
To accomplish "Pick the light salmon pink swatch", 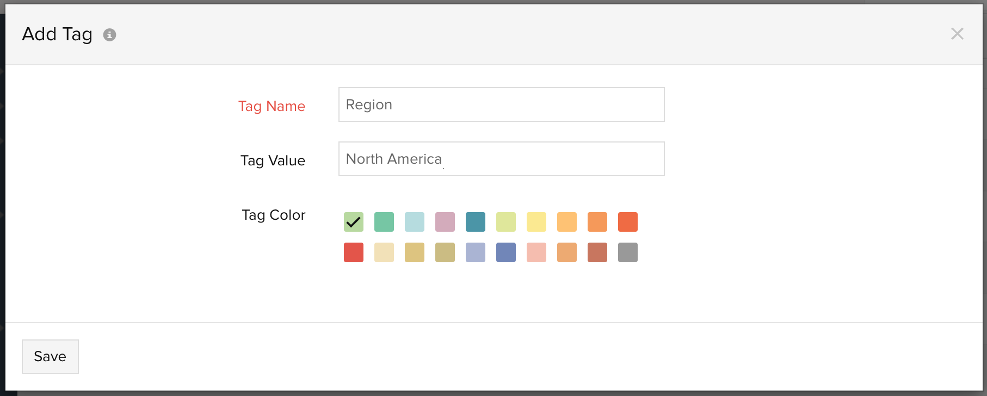I will point(536,252).
